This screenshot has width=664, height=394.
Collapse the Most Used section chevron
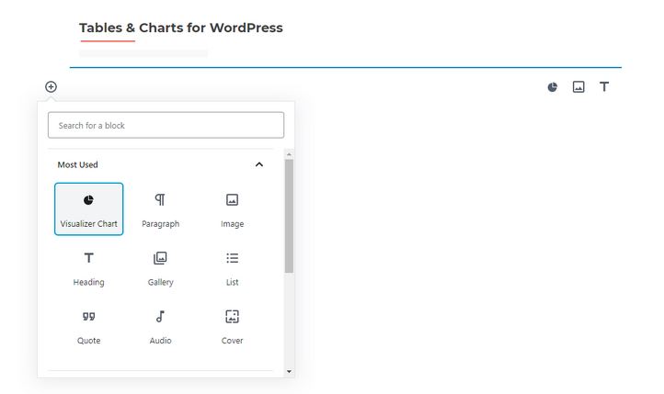pos(259,164)
